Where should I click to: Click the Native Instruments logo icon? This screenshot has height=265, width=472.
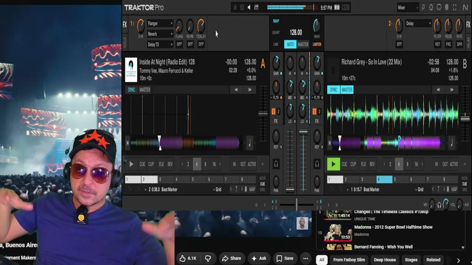click(465, 7)
